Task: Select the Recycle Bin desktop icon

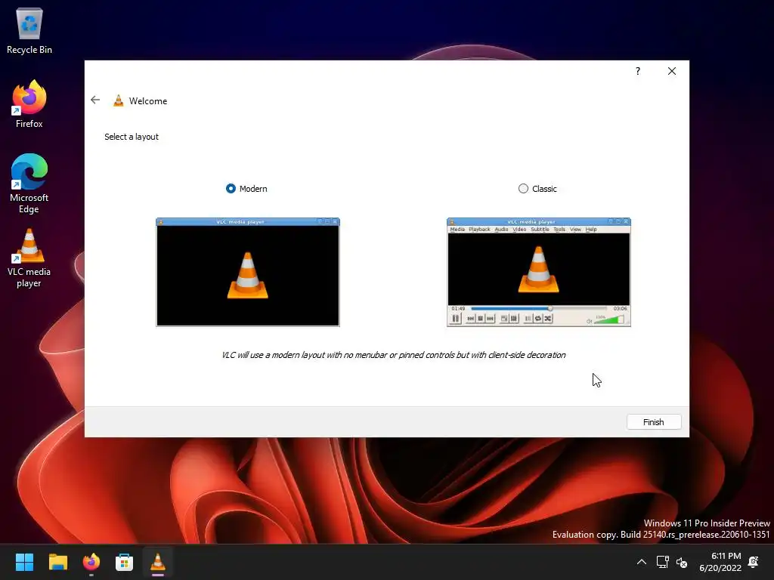Action: (x=29, y=31)
